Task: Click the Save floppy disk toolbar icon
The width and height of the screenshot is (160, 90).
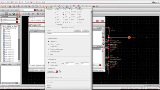Action: (14, 6)
